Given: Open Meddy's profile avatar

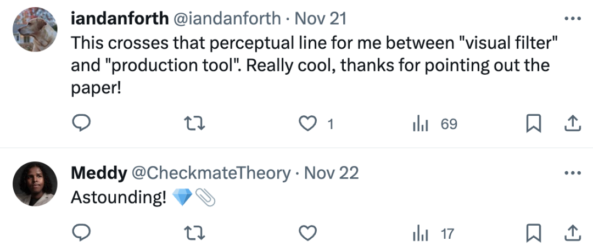Looking at the screenshot, I should pyautogui.click(x=35, y=184).
